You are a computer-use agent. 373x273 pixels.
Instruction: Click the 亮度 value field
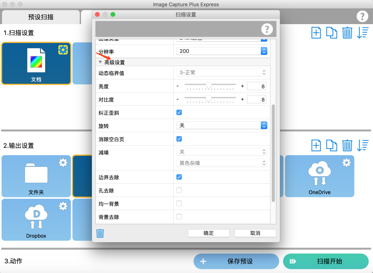[257, 86]
